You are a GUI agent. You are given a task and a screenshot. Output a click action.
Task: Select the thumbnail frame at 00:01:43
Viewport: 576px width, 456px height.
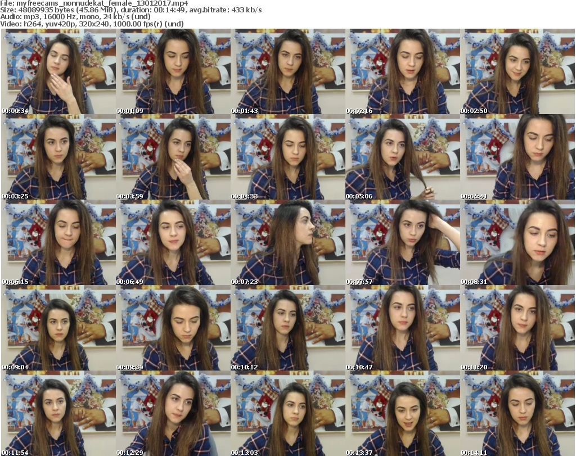[287, 71]
